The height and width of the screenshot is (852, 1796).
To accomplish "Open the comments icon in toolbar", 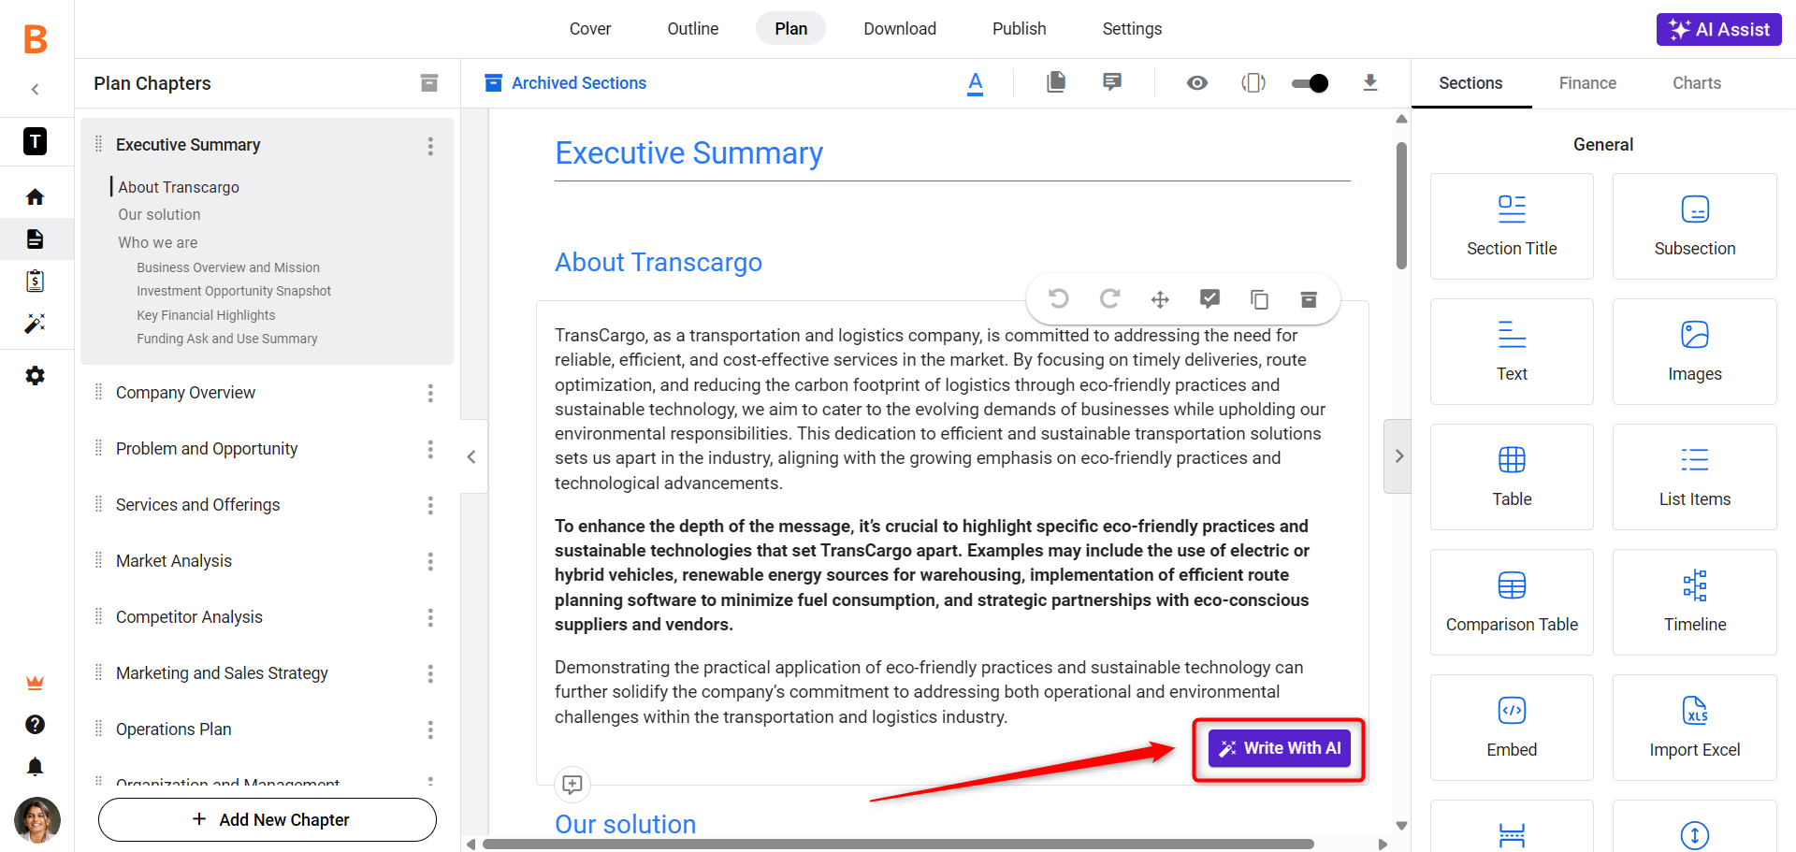I will click(1112, 82).
